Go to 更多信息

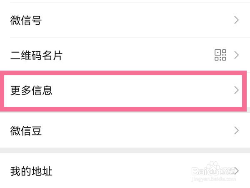pos(31,91)
